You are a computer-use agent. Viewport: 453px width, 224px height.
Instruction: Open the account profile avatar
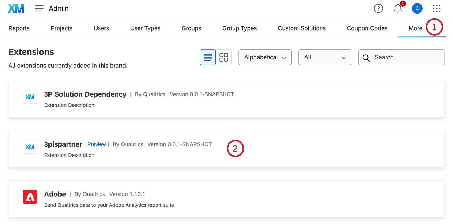pyautogui.click(x=417, y=8)
